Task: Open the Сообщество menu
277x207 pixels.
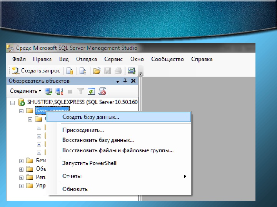Action: [x=167, y=59]
